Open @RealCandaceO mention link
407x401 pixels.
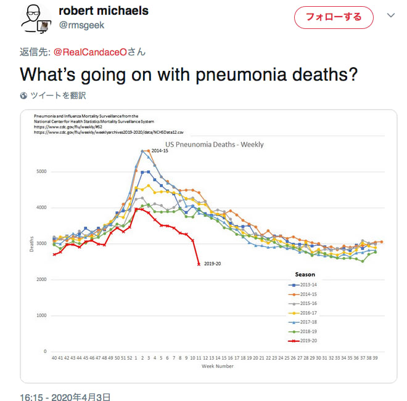click(x=90, y=52)
